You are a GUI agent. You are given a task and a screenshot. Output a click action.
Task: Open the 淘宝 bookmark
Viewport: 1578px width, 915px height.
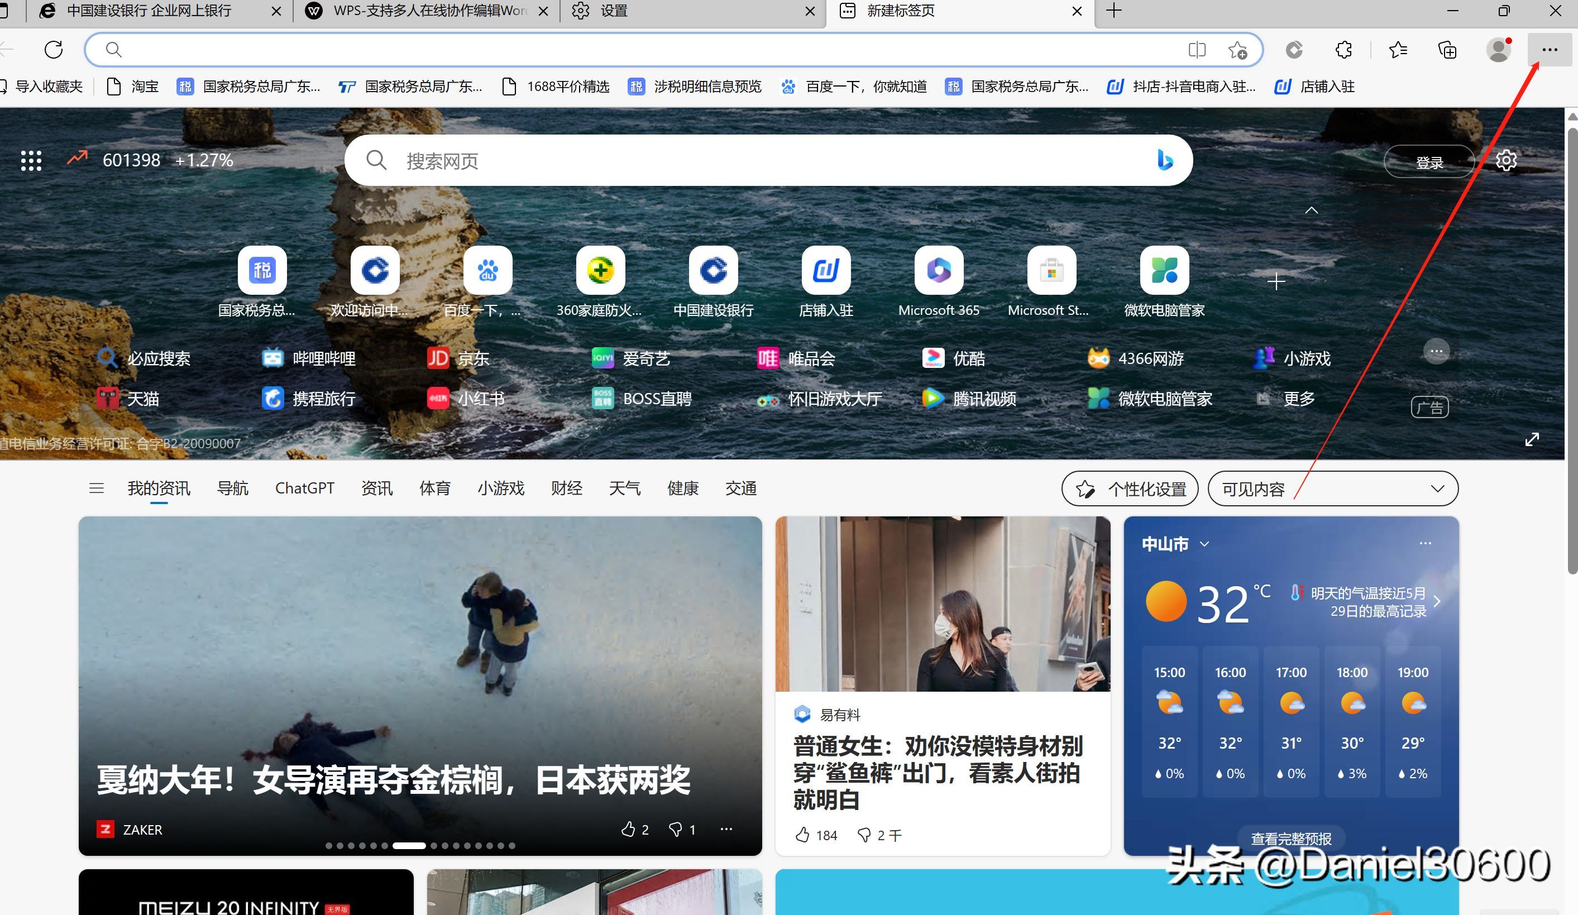point(133,87)
